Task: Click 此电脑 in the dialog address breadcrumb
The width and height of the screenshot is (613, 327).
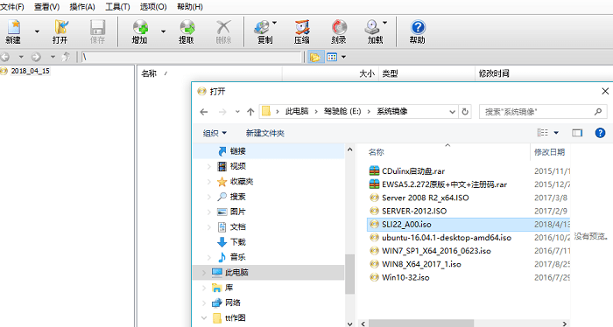Action: click(297, 112)
